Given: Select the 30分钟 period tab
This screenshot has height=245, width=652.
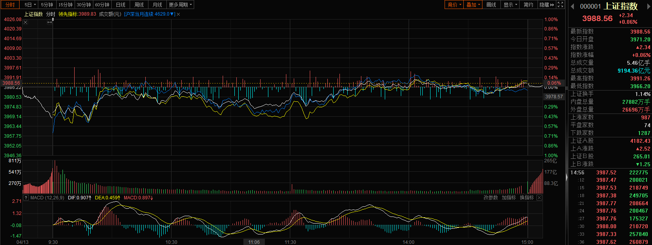Looking at the screenshot, I should pyautogui.click(x=84, y=5).
